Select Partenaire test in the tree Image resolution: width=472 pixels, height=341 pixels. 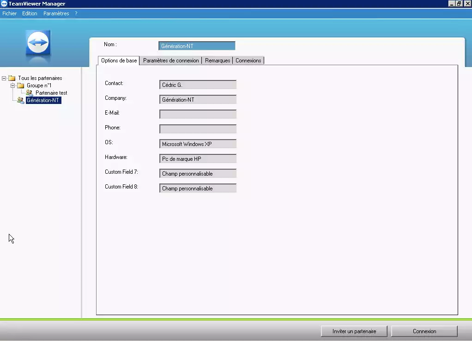click(x=51, y=93)
